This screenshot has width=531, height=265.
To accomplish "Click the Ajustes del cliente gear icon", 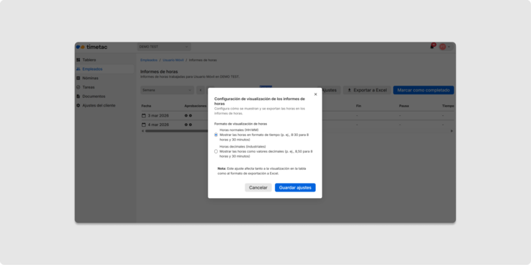I will pos(78,105).
